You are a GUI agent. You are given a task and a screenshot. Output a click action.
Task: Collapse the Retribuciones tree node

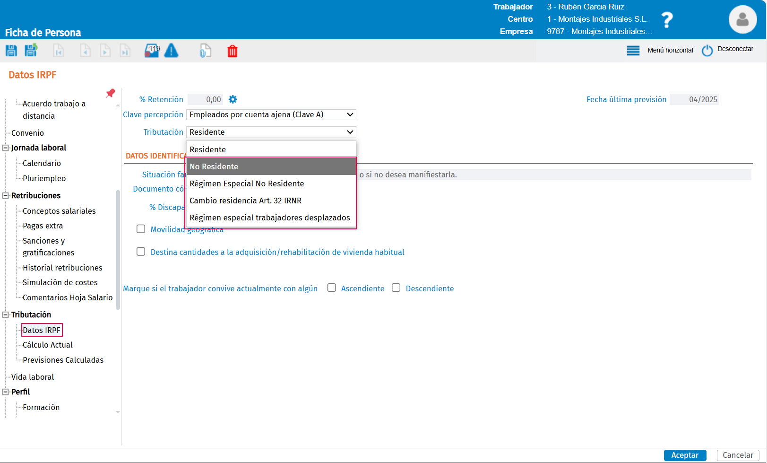6,195
